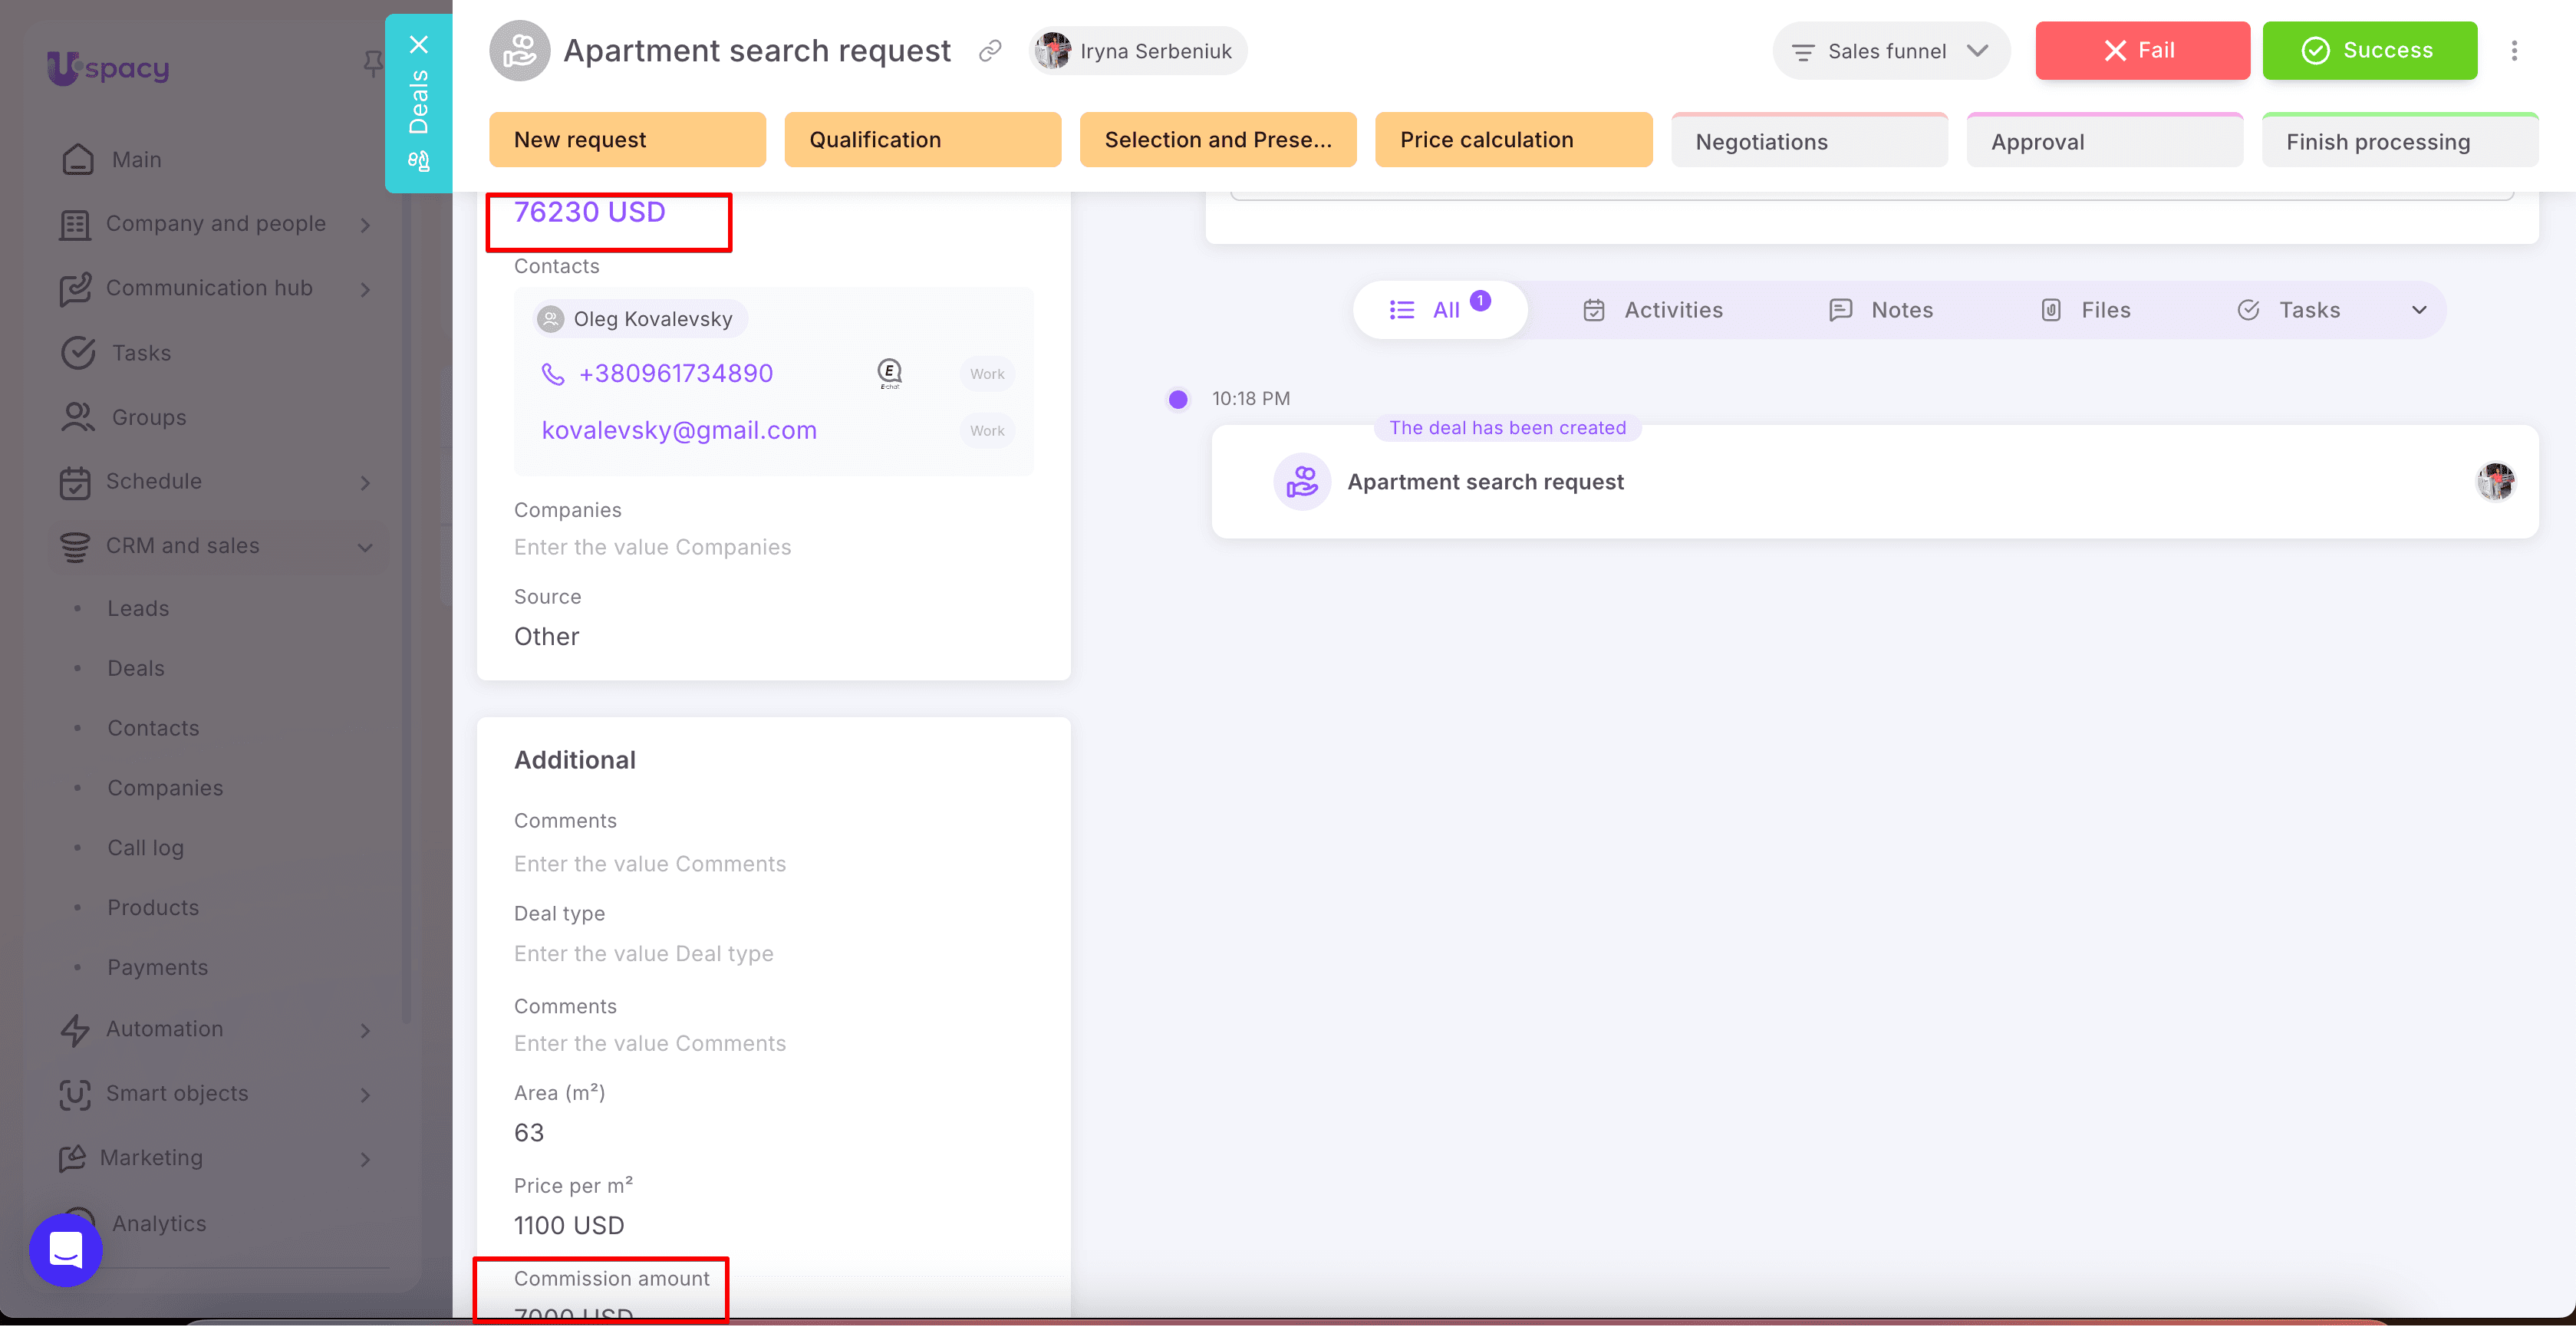The height and width of the screenshot is (1327, 2576).
Task: Select the Finish processing stage
Action: 2399,141
